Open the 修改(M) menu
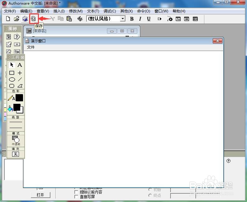Viewport: 247px width, 202px height. [76, 11]
